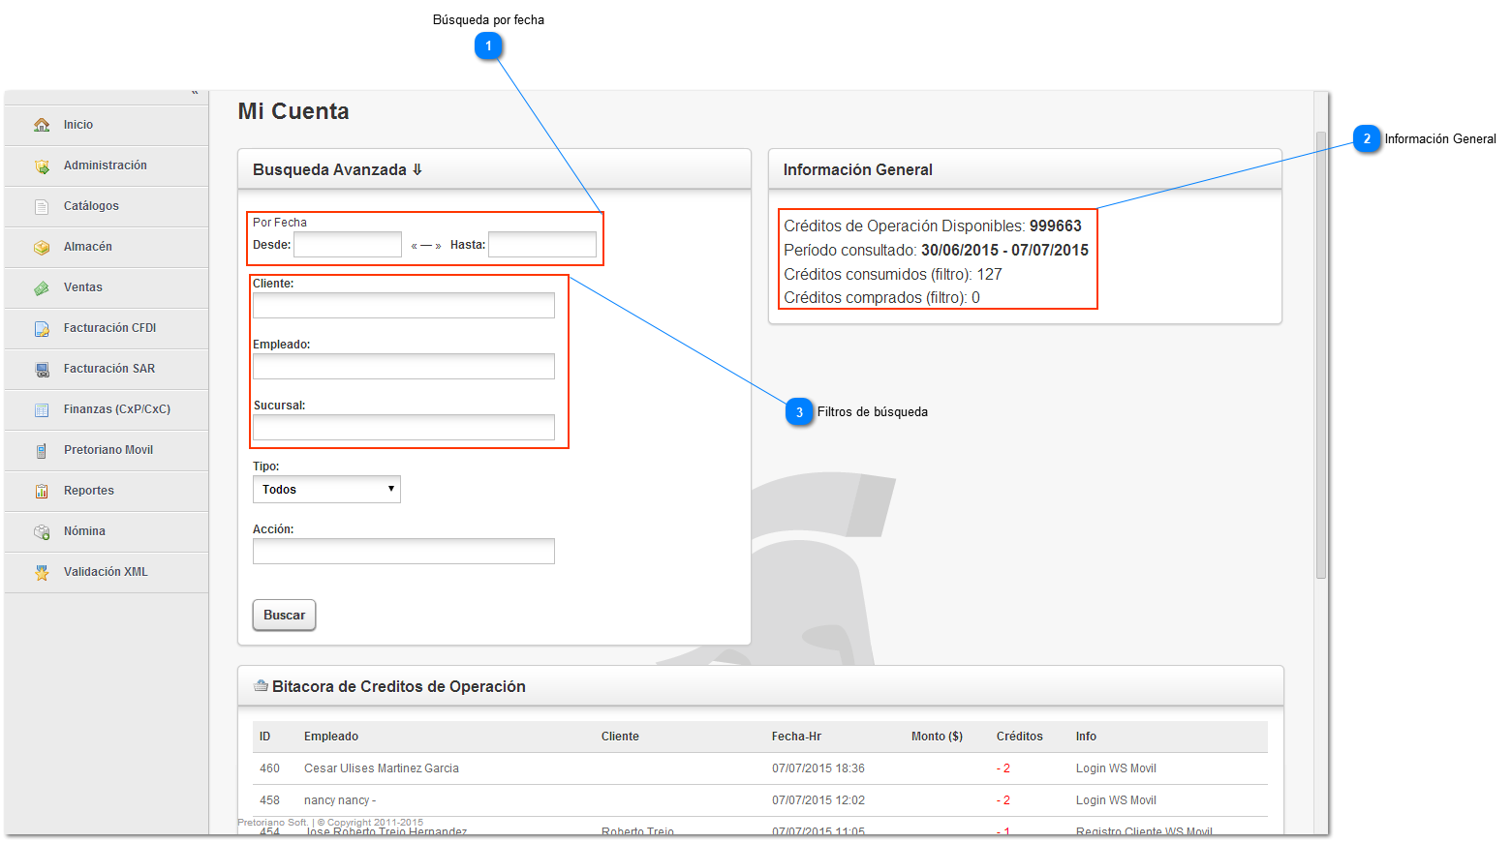Select the Finanzas (CxP/CxC) menu label
The image size is (1512, 843).
(117, 409)
